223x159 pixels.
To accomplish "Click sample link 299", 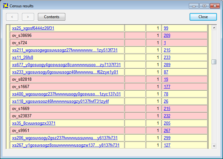I will point(167,138).
